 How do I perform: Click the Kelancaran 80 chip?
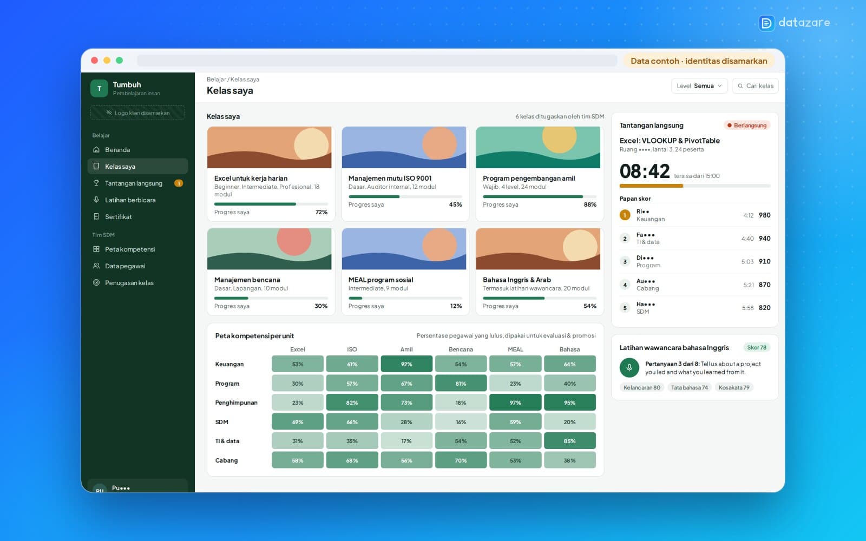[642, 388]
